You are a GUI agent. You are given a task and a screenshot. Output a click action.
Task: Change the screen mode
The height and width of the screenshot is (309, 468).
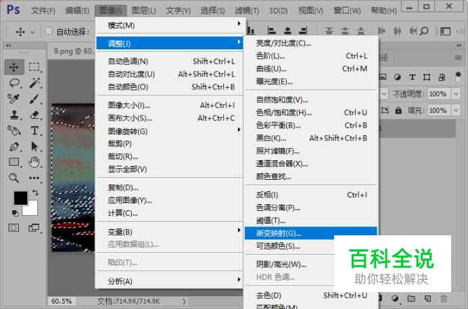point(34,228)
